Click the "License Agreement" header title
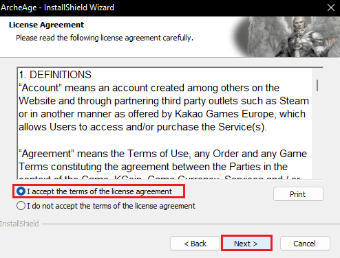This screenshot has height=258, width=340. (47, 25)
